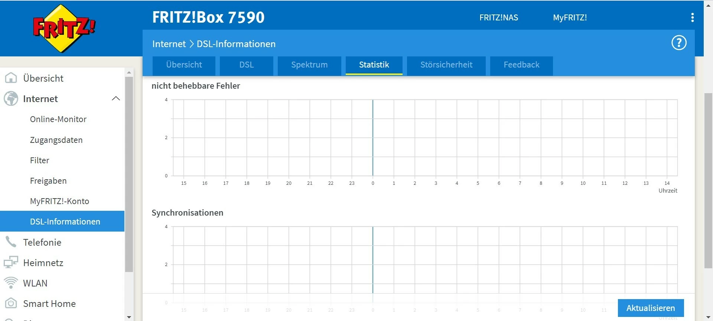The height and width of the screenshot is (321, 713).
Task: Click midnight marker line in errors chart
Action: coord(373,138)
